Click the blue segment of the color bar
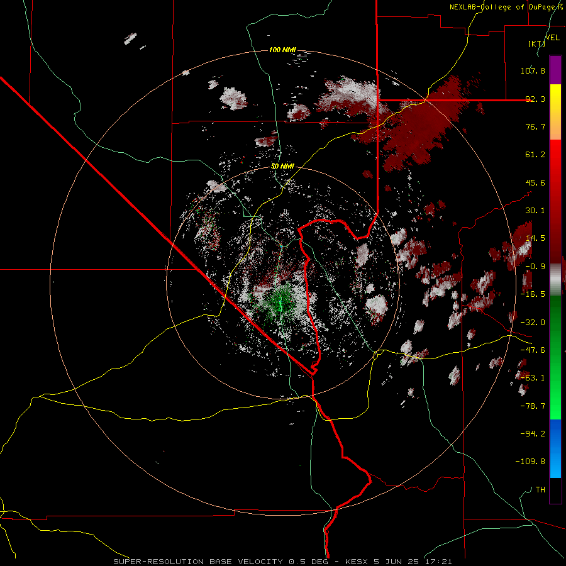Screen dimensions: 566x566 coord(555,448)
